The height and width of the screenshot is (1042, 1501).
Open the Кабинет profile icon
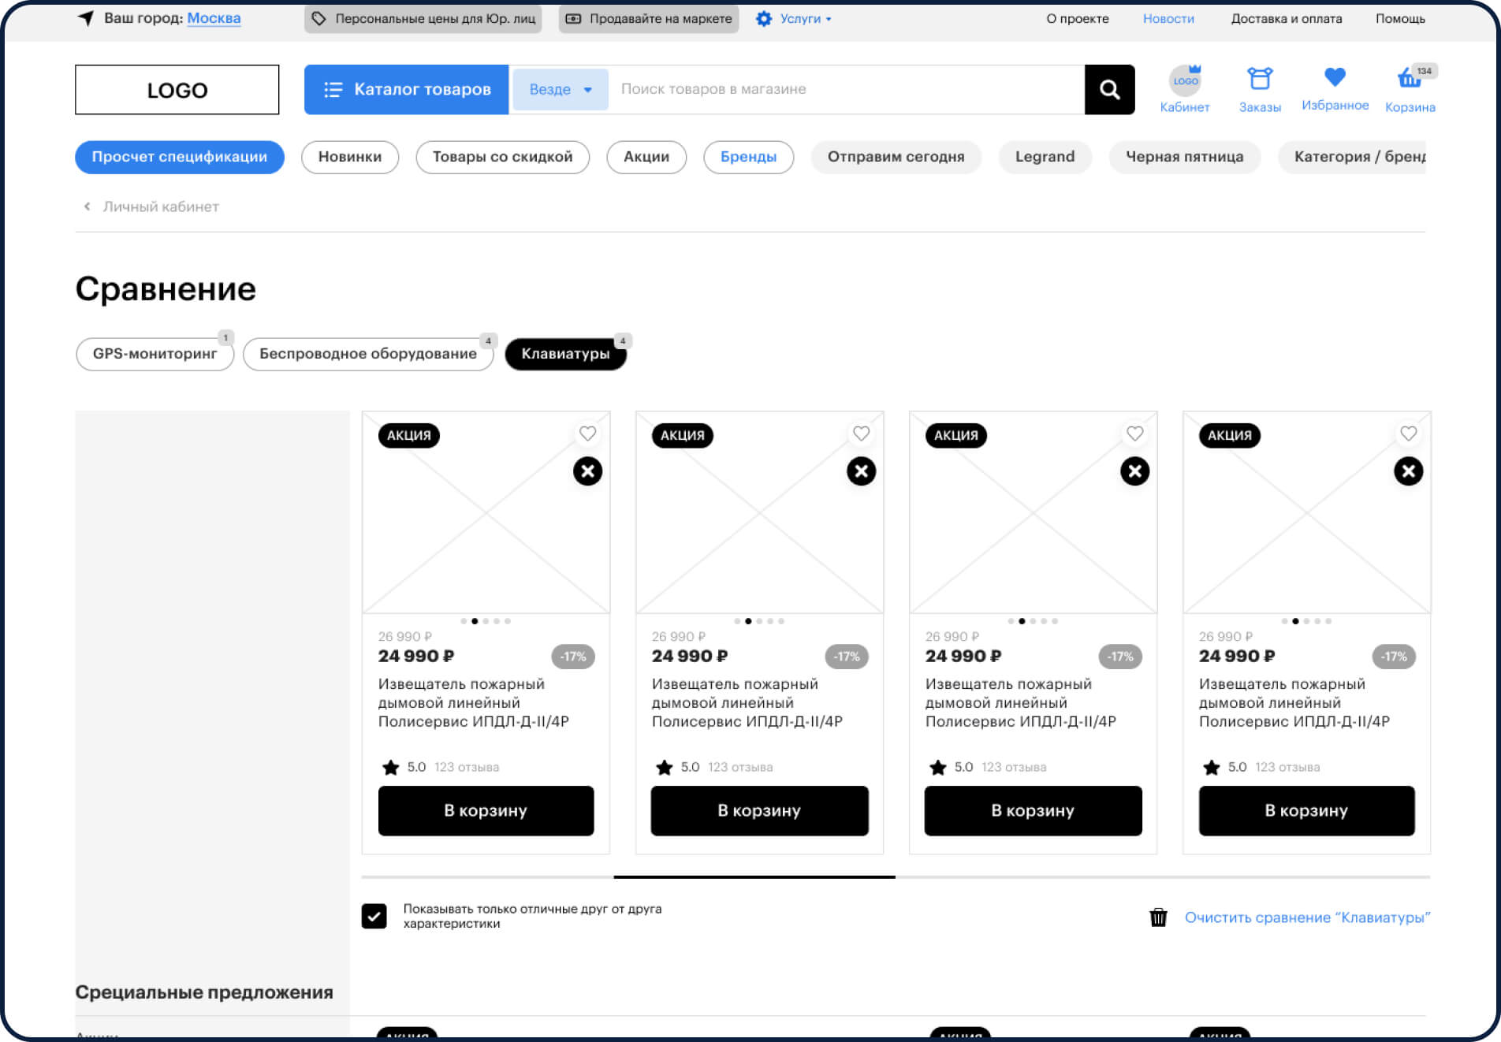click(x=1184, y=80)
